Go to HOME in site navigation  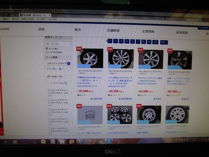(x=5, y=29)
